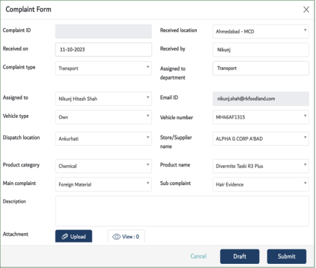Click the Email ID field
This screenshot has width=316, height=268.
pos(260,99)
